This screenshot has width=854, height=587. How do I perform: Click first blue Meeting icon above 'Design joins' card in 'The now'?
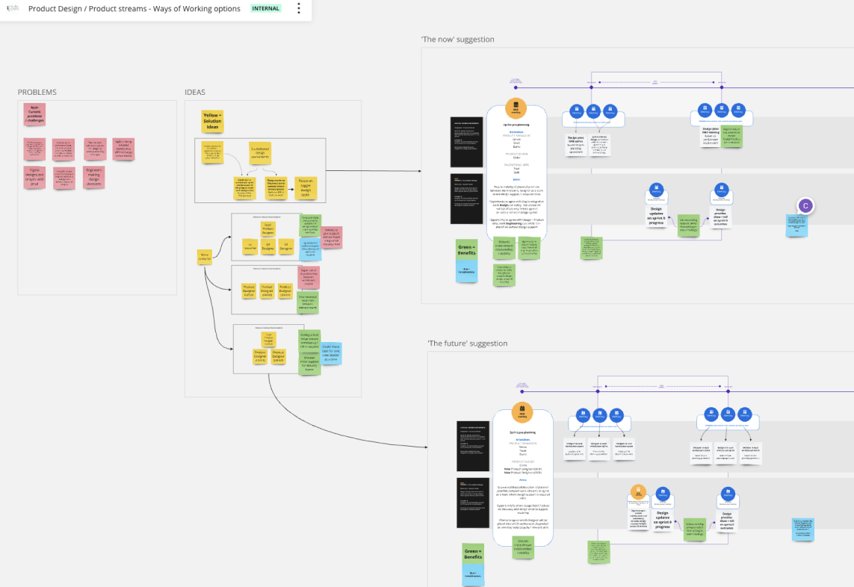577,111
